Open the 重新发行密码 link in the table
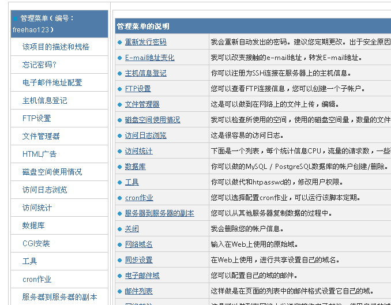The width and height of the screenshot is (391, 305). coord(145,42)
